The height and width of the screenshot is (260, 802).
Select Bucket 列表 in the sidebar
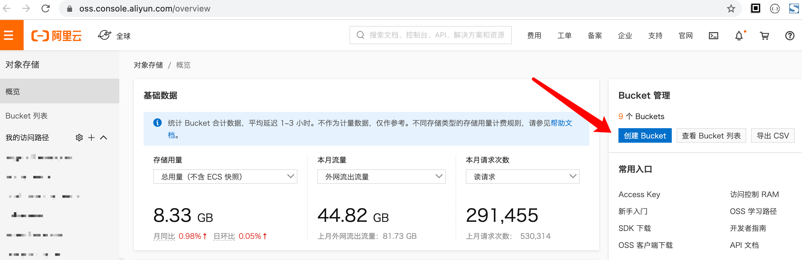pos(26,116)
